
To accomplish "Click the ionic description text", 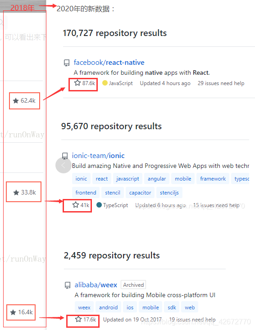I will [160, 166].
